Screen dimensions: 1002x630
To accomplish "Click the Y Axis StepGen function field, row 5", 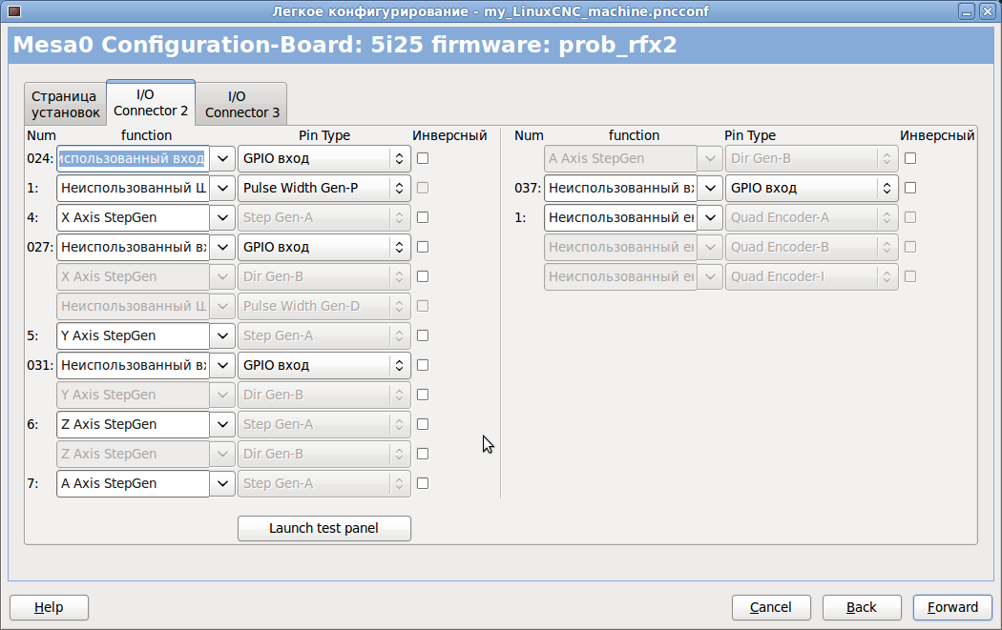I will click(x=133, y=335).
